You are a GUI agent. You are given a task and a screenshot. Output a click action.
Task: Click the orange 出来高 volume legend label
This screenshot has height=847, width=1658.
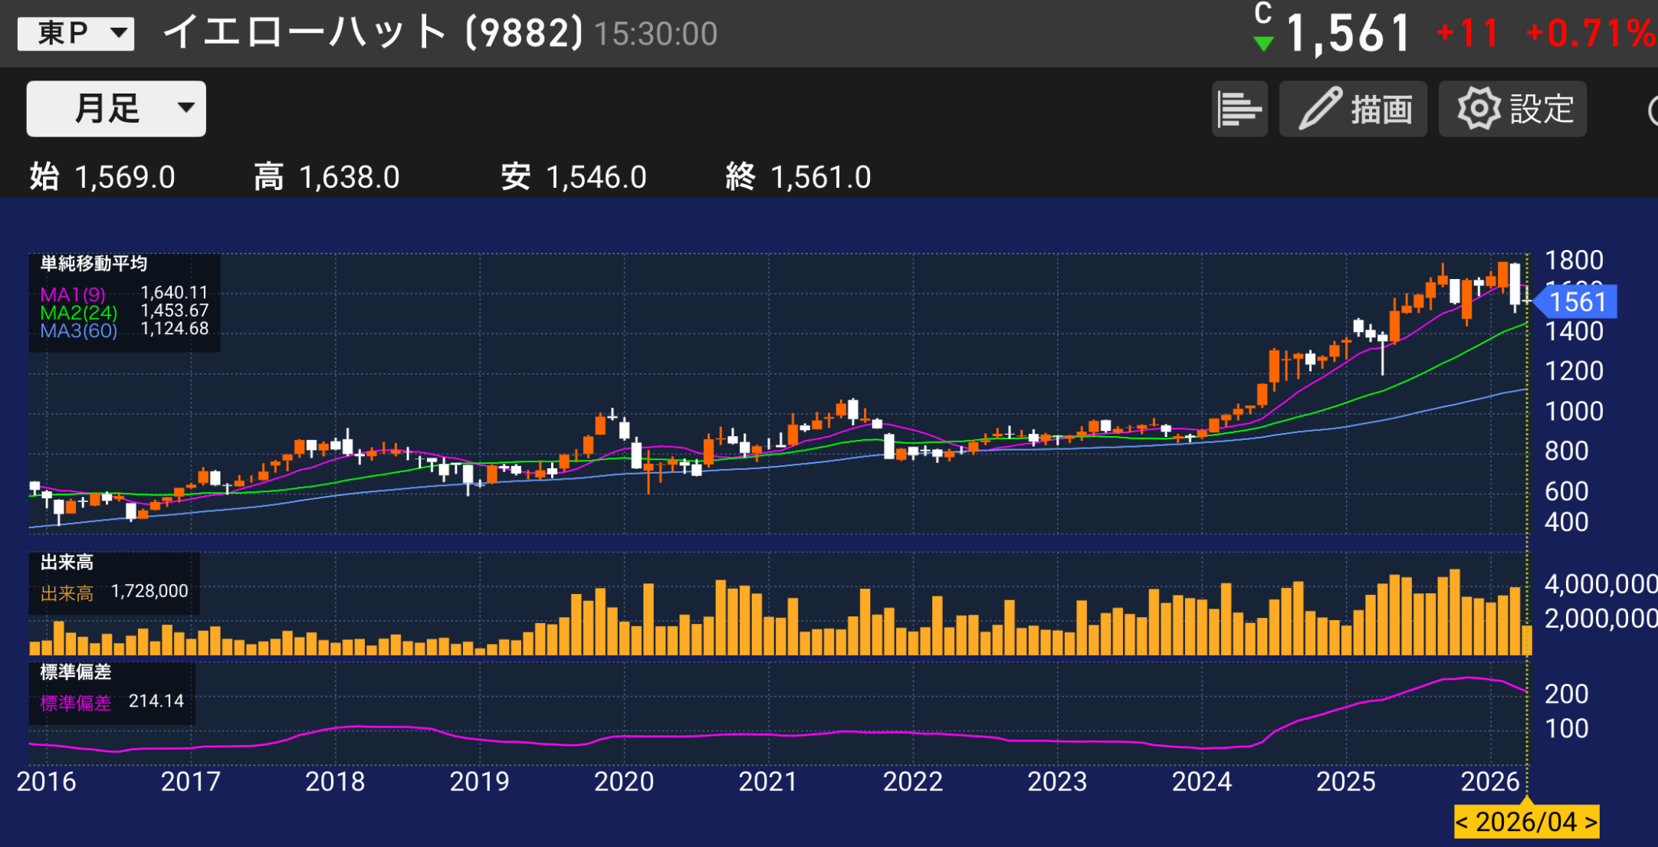pos(67,593)
